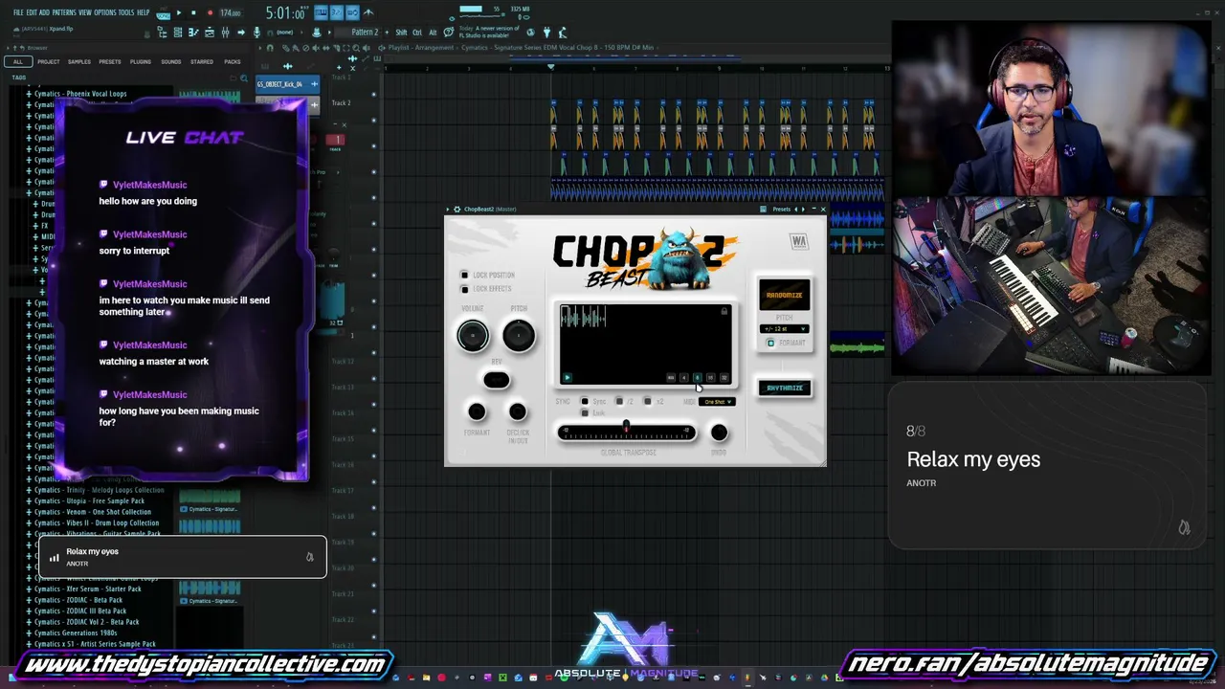Switch to the STARRED browser tab
1225x689 pixels.
pyautogui.click(x=202, y=62)
